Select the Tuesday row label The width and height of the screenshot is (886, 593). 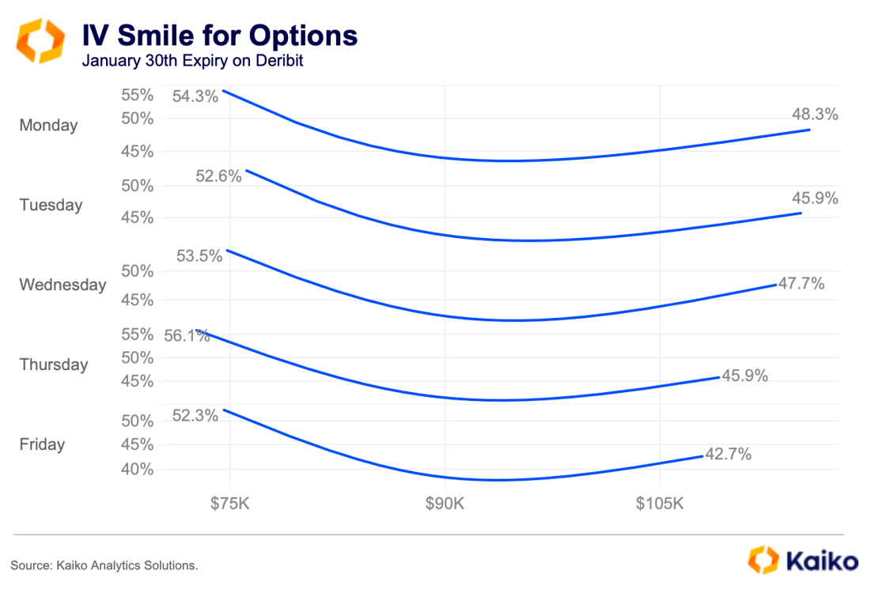[51, 205]
